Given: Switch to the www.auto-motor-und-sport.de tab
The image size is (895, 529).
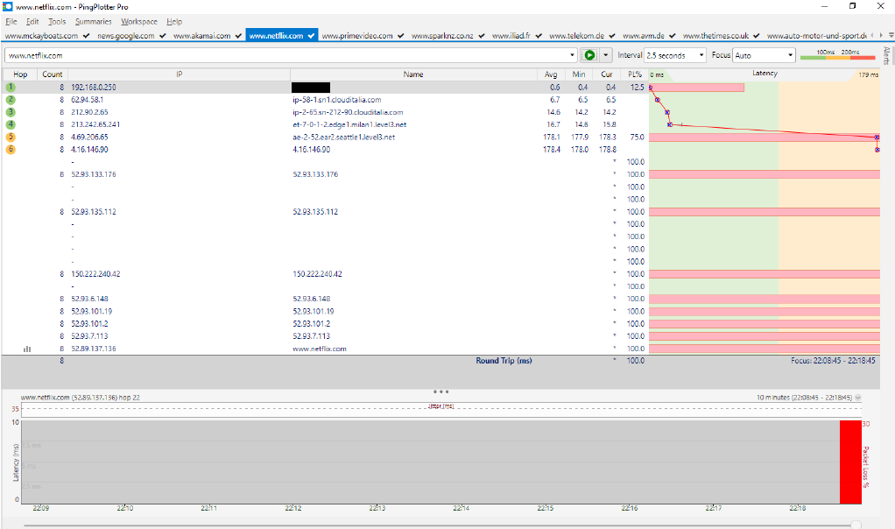Looking at the screenshot, I should pyautogui.click(x=817, y=35).
